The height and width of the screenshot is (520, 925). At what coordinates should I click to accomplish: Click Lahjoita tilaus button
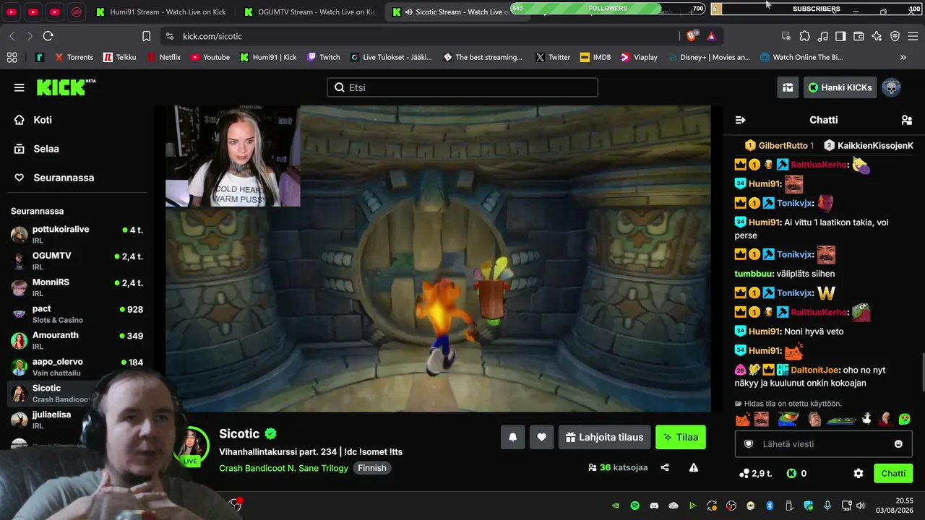click(604, 437)
